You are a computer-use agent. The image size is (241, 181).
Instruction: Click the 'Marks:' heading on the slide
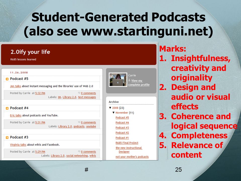[x=173, y=49]
